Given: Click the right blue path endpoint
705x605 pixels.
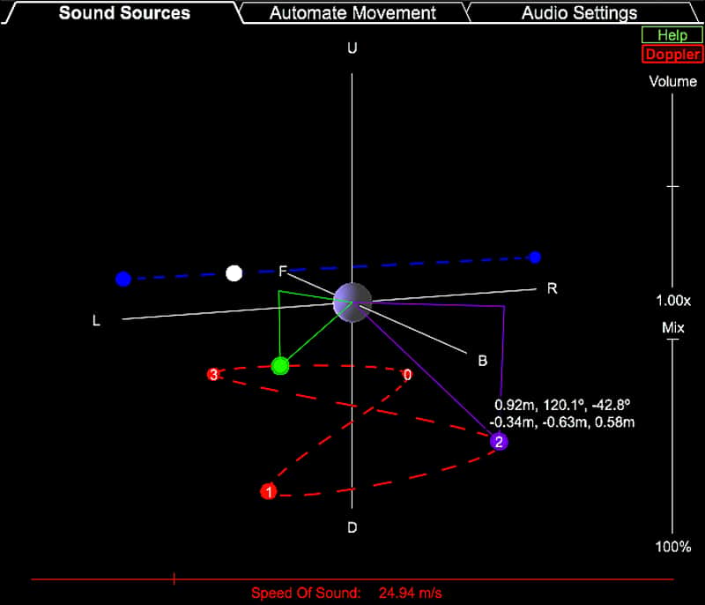Looking at the screenshot, I should pyautogui.click(x=535, y=258).
